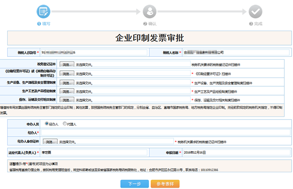Open the 参考表样 sample form
This screenshot has width=293, height=189.
[x=165, y=184]
